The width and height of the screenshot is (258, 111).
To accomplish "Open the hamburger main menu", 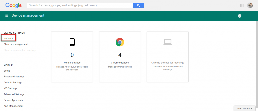I will point(7,16).
